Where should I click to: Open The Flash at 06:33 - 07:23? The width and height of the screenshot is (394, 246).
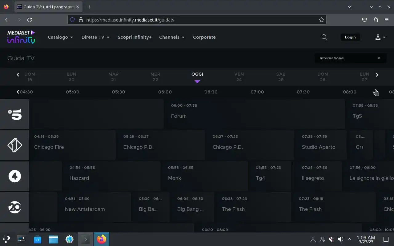(254, 207)
